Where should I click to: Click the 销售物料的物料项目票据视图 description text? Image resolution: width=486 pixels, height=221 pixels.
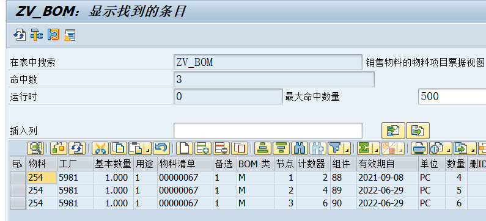(425, 62)
